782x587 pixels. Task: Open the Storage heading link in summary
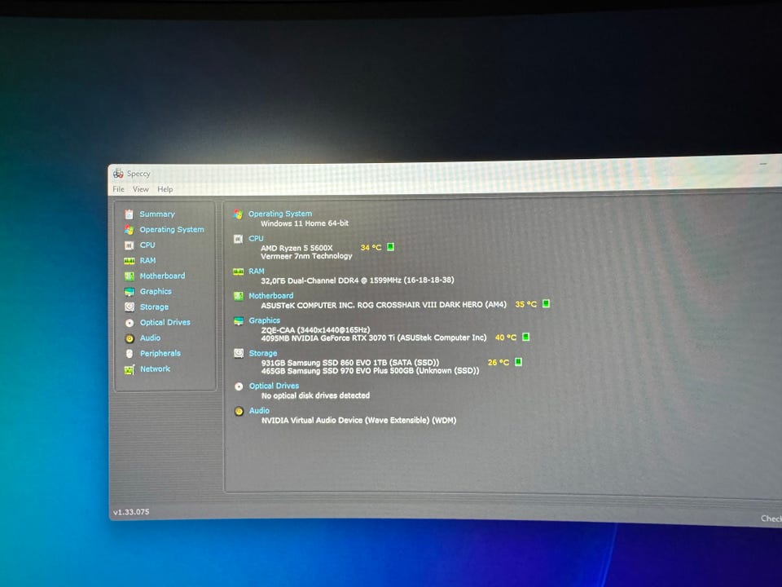pos(263,353)
